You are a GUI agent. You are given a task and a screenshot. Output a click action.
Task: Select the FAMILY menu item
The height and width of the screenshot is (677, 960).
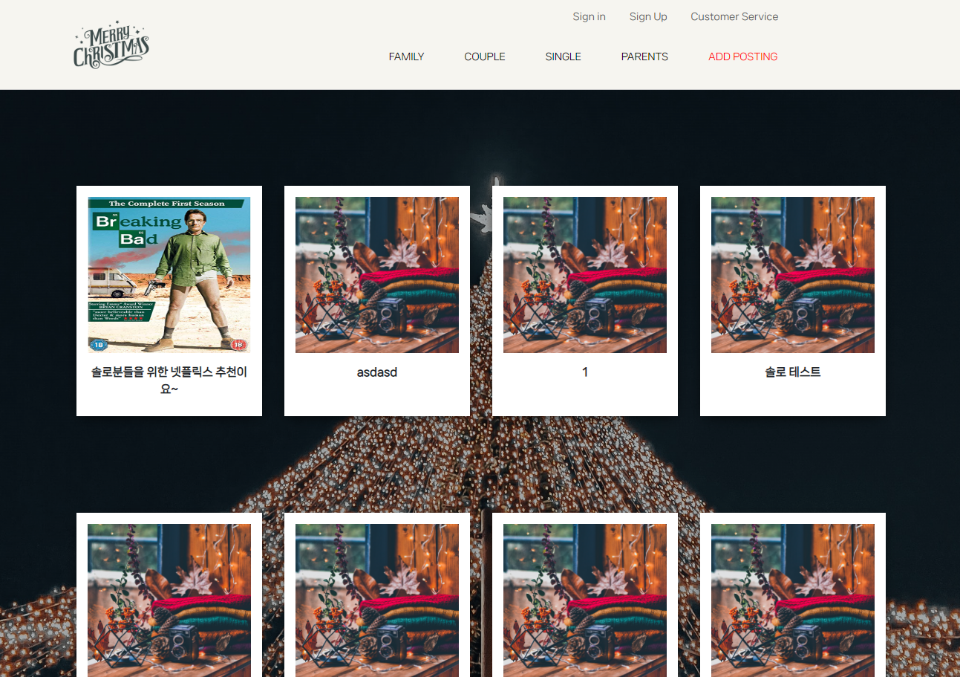pyautogui.click(x=406, y=56)
